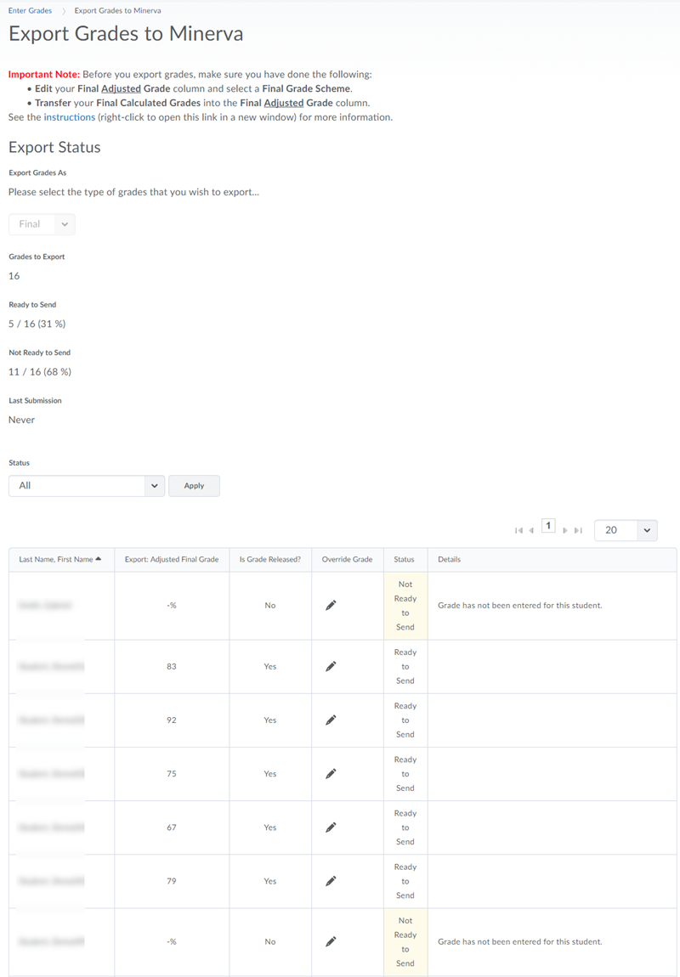Edit override grade for the first student
Screen dimensions: 680x977
[x=330, y=605]
